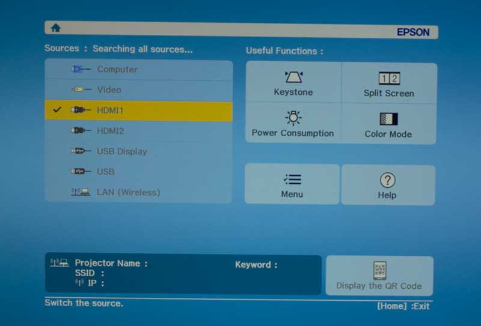Select HDMI2 as the input source
Screen dimensions: 481x326
pyautogui.click(x=110, y=131)
